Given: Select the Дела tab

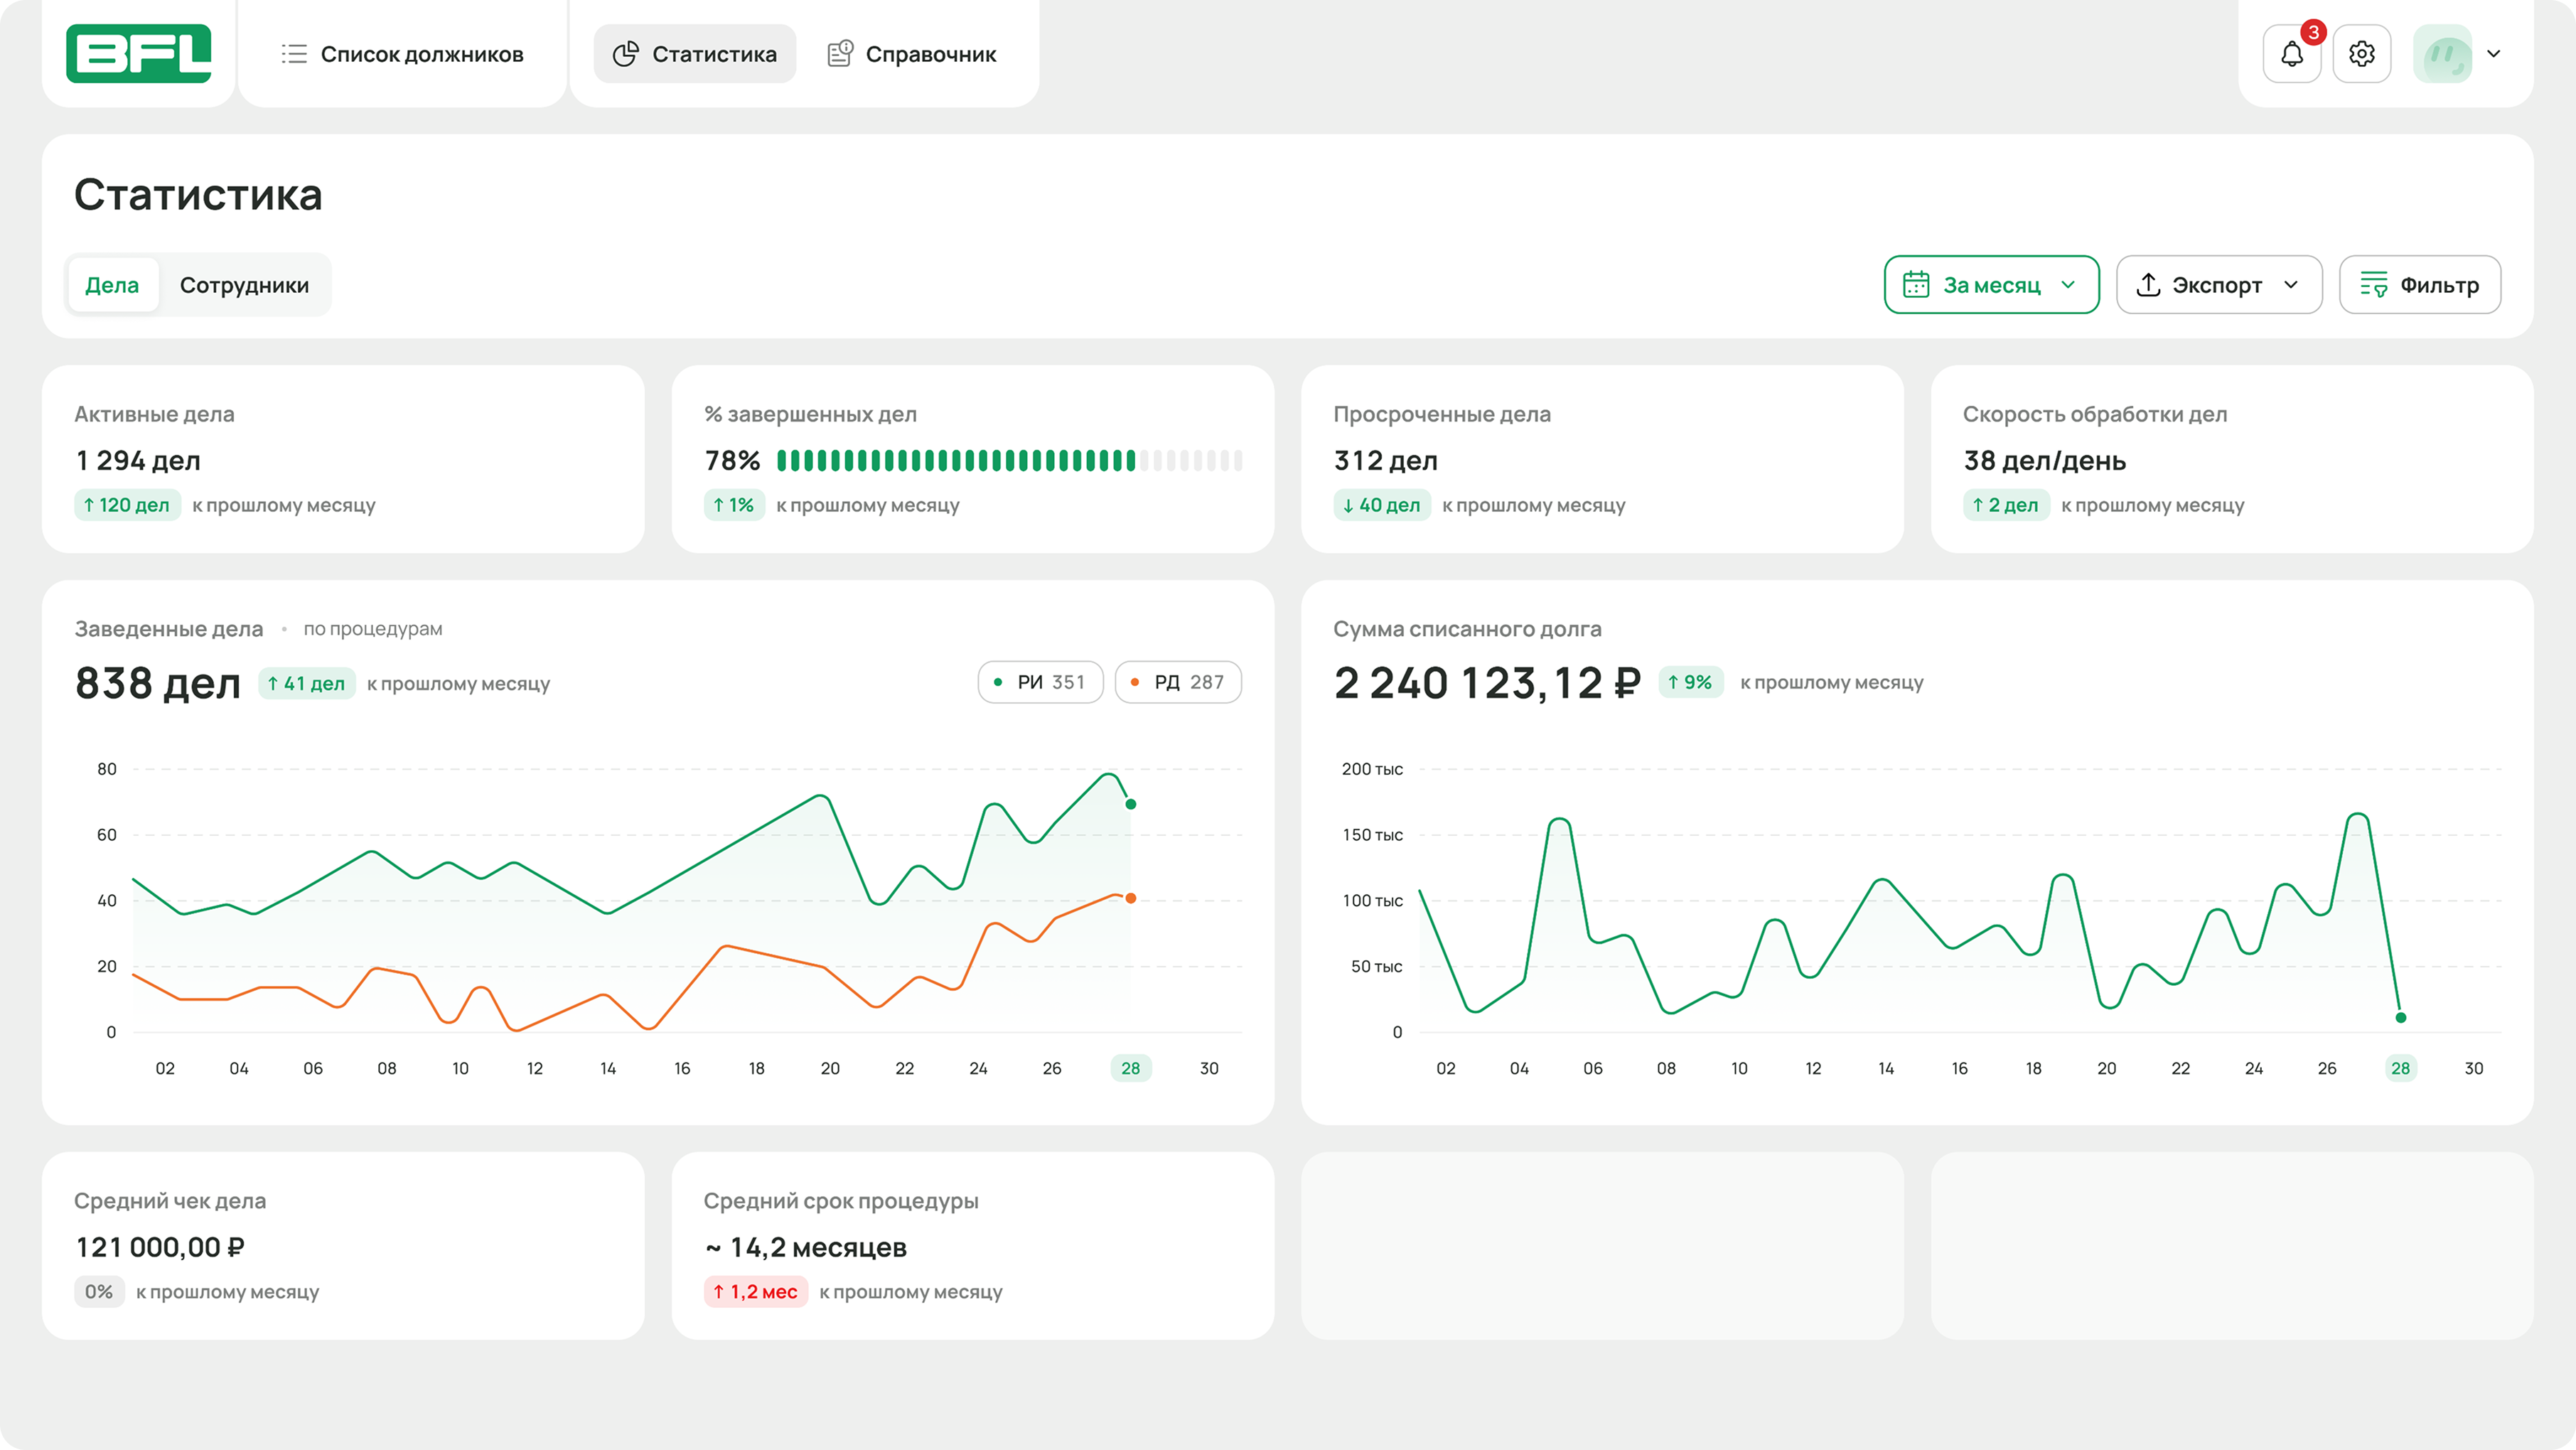Looking at the screenshot, I should [x=112, y=285].
